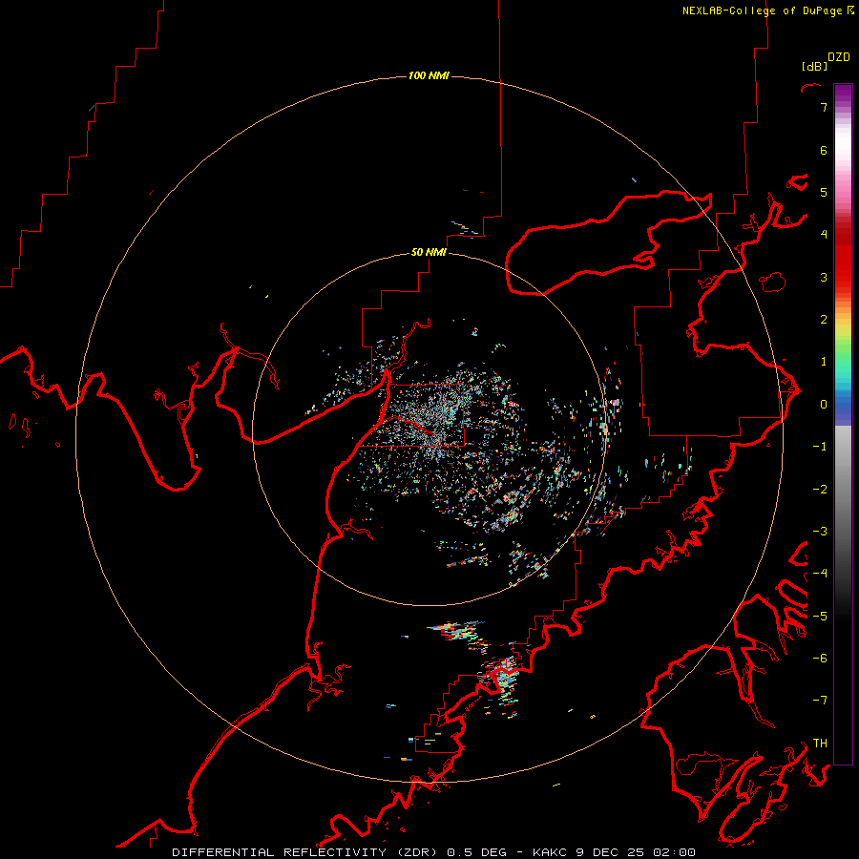Click the colorbar value 4 label
859x859 pixels.
click(824, 235)
